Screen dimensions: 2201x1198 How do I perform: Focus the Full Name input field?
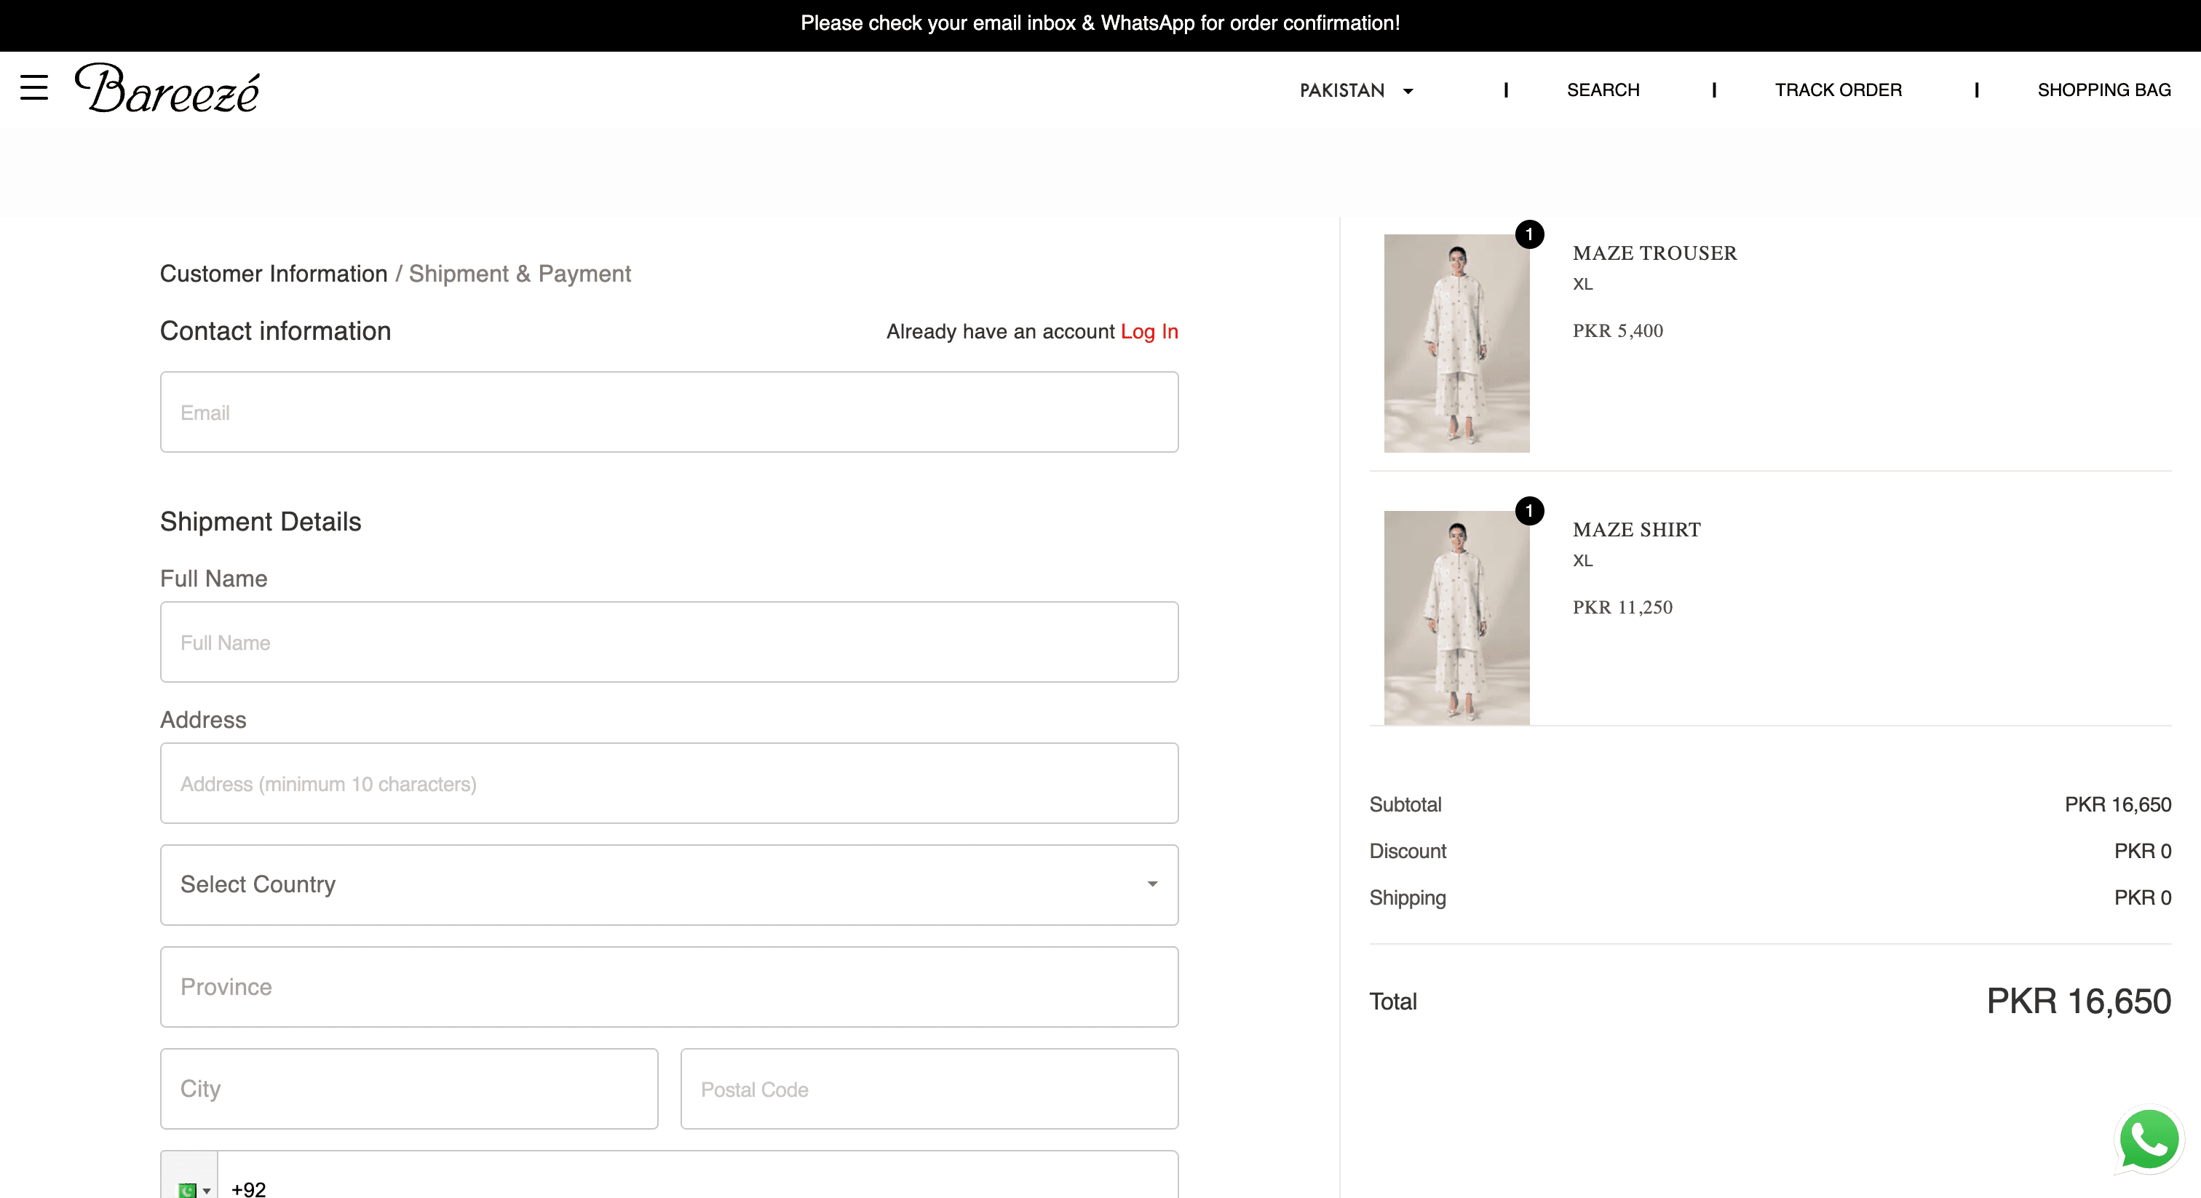tap(669, 642)
